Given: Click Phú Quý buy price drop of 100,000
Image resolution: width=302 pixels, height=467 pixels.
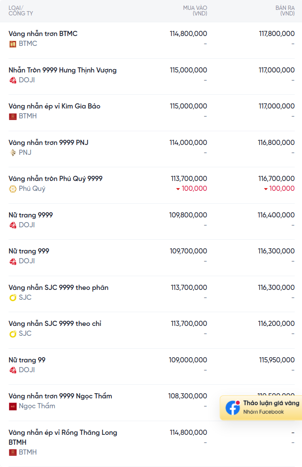Looking at the screenshot, I should pos(191,189).
